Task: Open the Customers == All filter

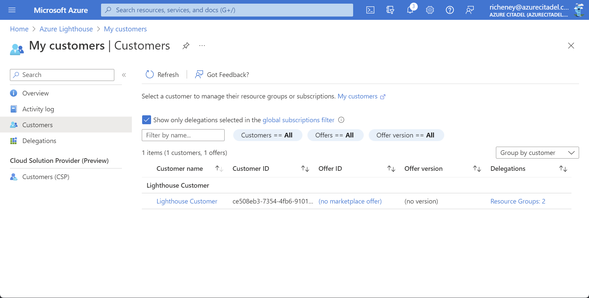Action: (267, 135)
